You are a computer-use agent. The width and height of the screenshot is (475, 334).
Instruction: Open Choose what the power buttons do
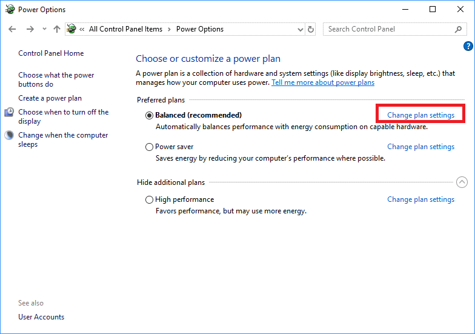click(x=56, y=79)
